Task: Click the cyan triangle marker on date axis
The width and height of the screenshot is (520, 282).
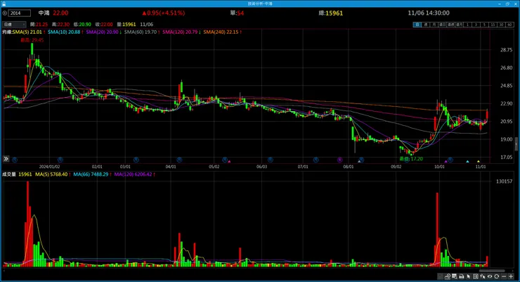Action: 467,162
